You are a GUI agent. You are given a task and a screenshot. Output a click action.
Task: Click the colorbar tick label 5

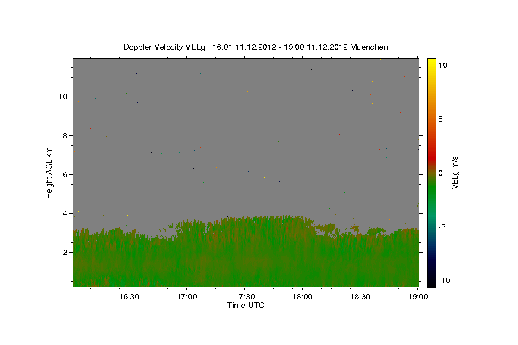441,119
